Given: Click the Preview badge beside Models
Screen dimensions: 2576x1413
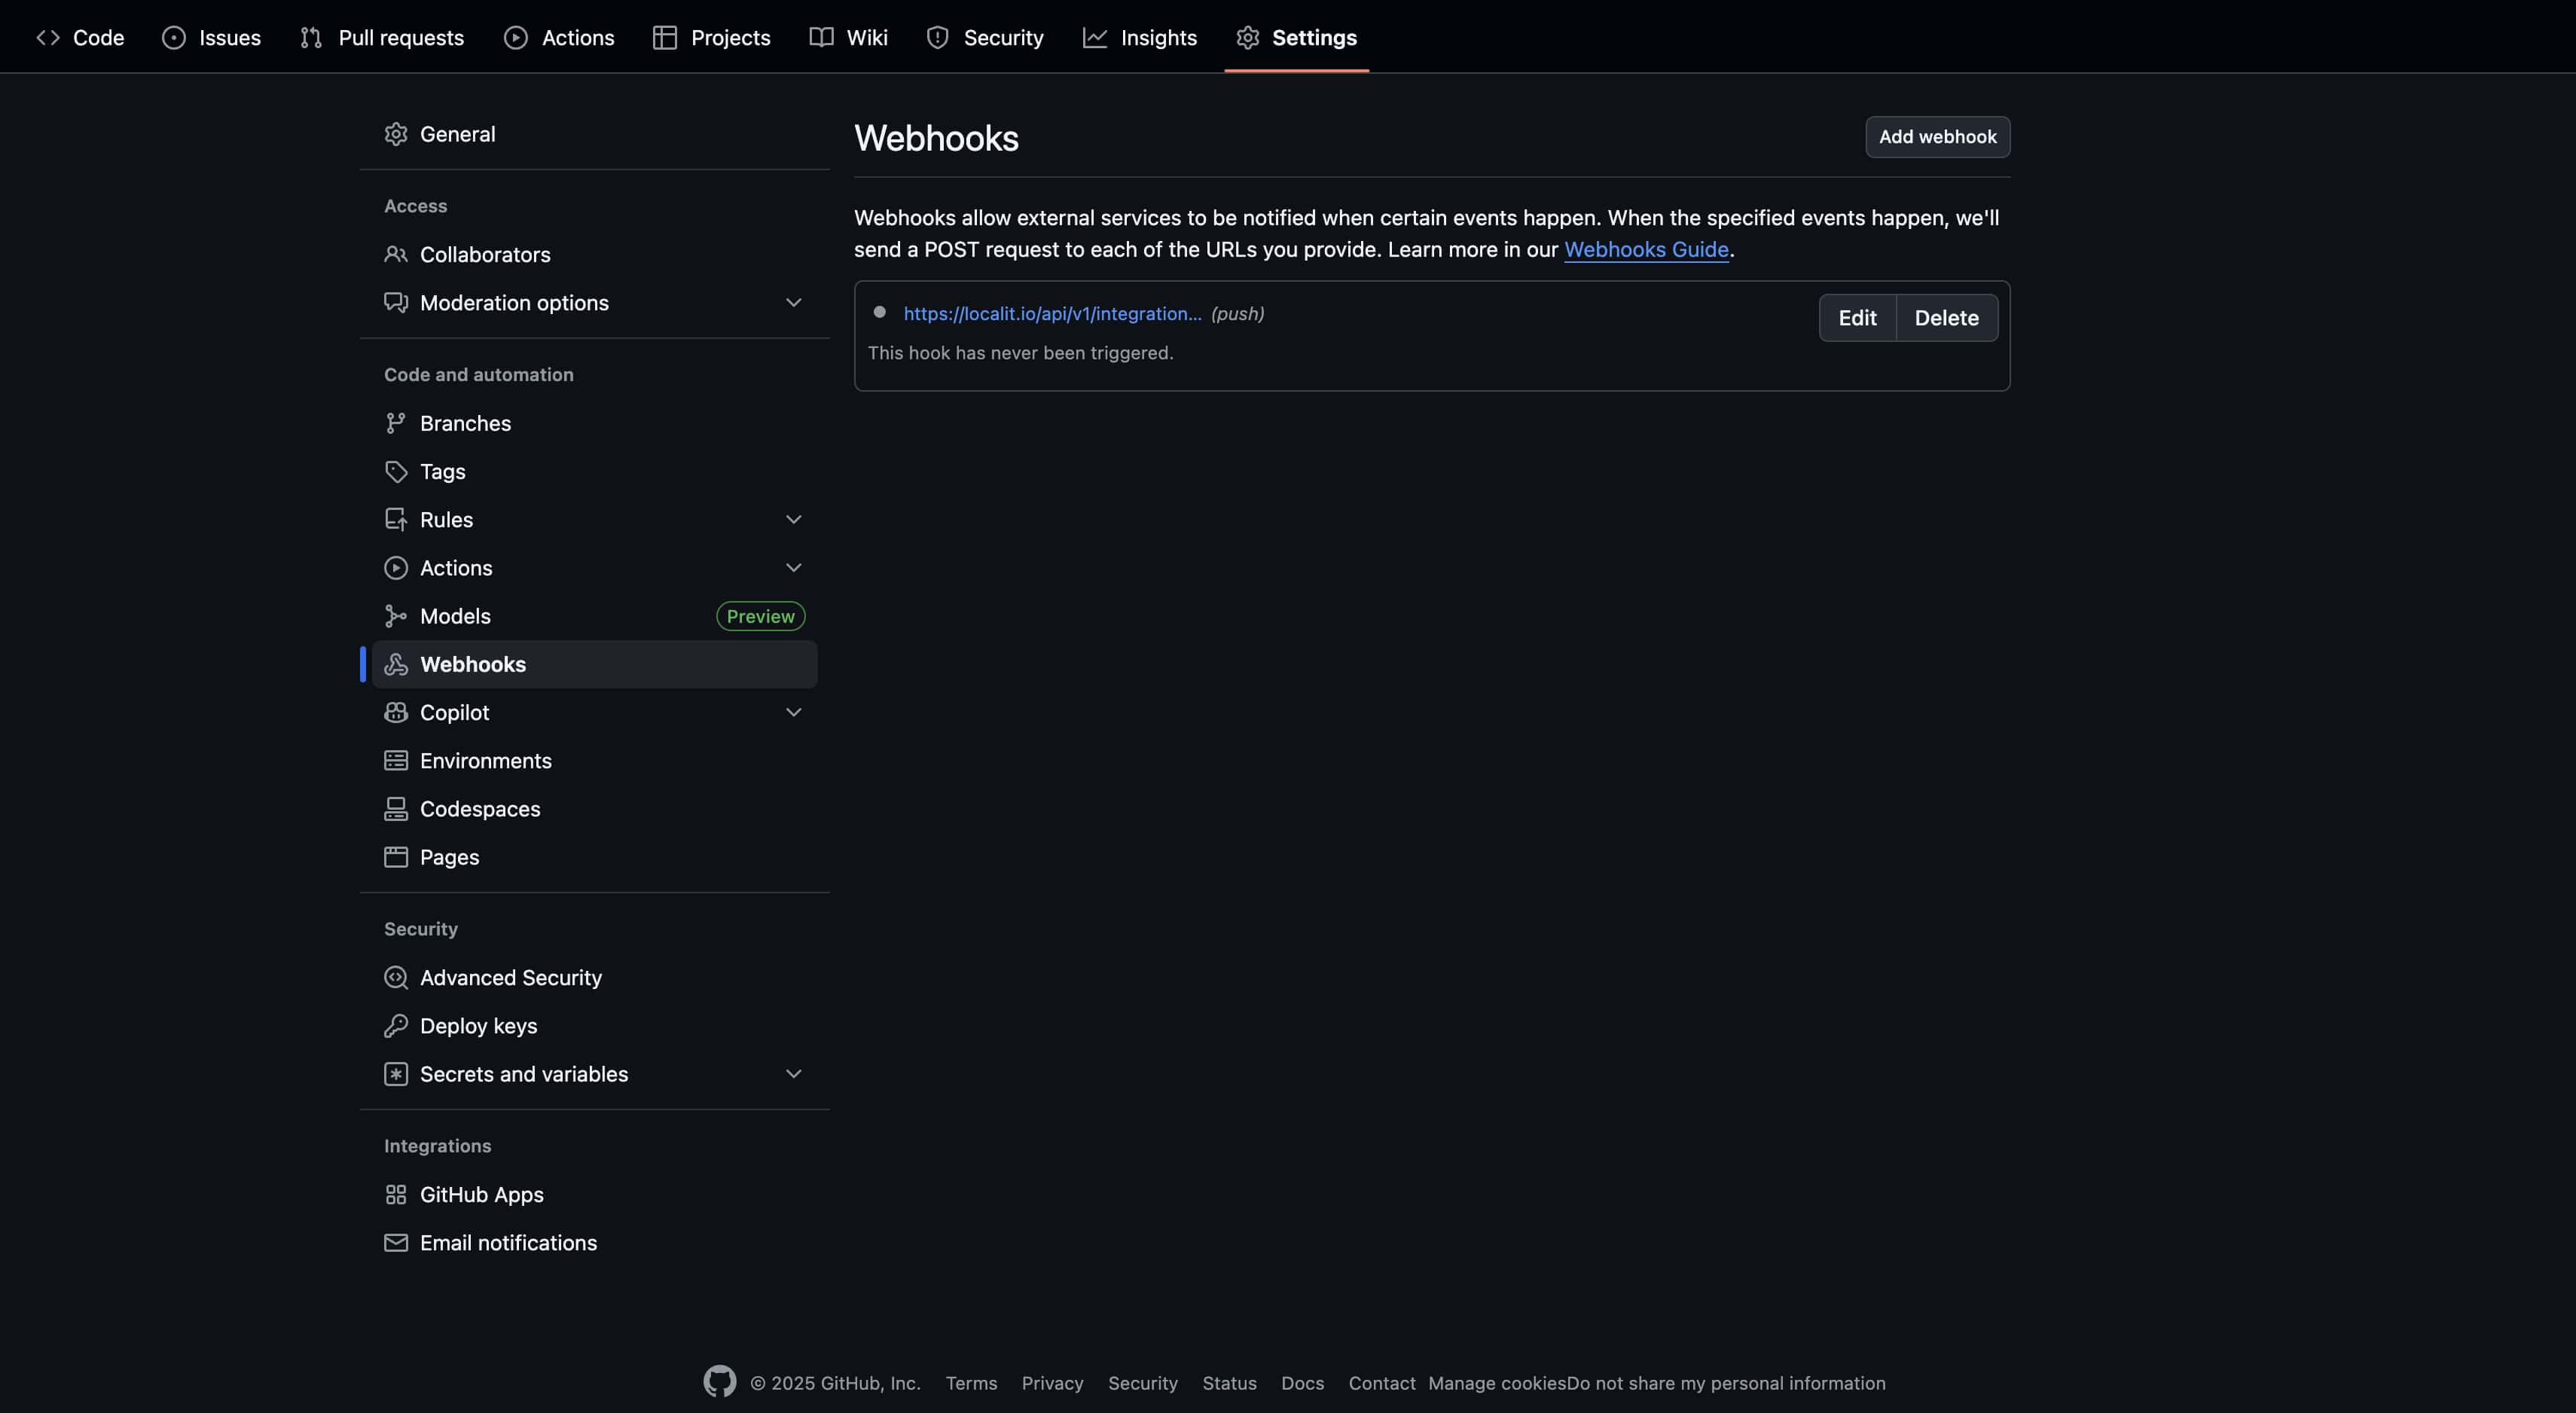Looking at the screenshot, I should pyautogui.click(x=760, y=616).
